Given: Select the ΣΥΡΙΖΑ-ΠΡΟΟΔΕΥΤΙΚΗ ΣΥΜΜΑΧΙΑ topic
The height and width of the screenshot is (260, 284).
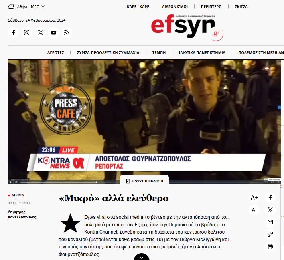Looking at the screenshot, I should 108,52.
